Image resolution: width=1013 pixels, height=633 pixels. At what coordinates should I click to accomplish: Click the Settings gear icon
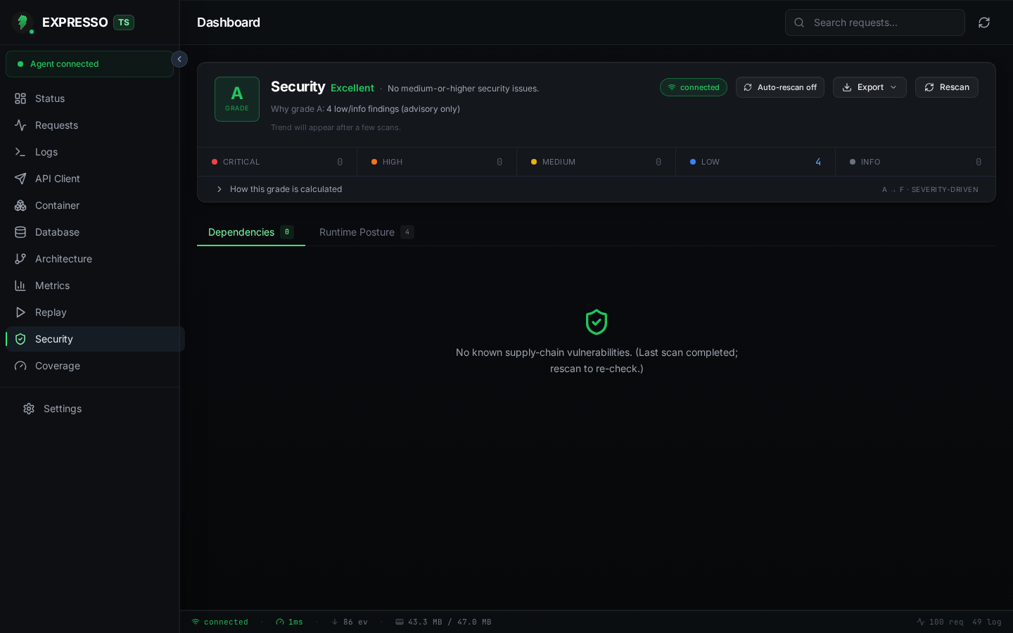(x=29, y=409)
